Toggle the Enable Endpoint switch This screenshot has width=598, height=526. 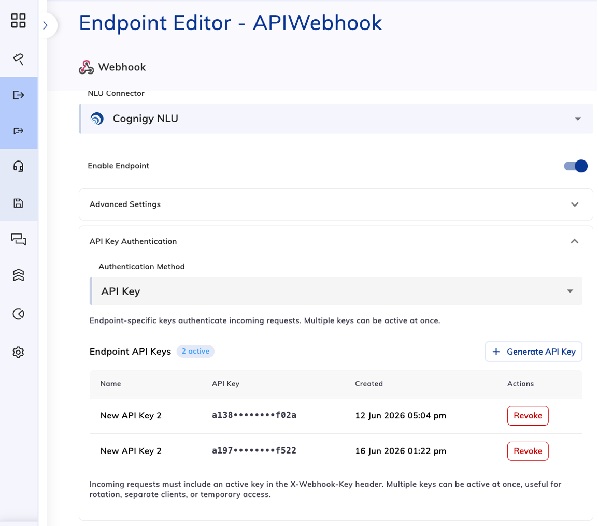[576, 166]
